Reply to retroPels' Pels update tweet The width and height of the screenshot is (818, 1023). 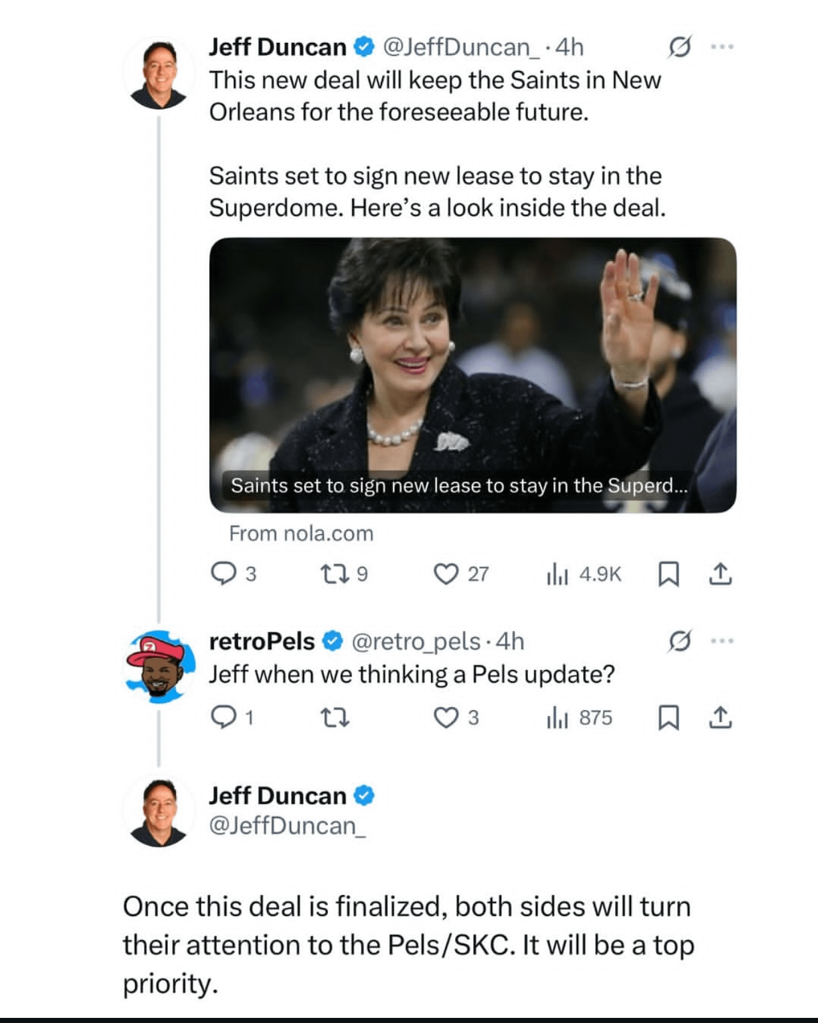[x=223, y=718]
